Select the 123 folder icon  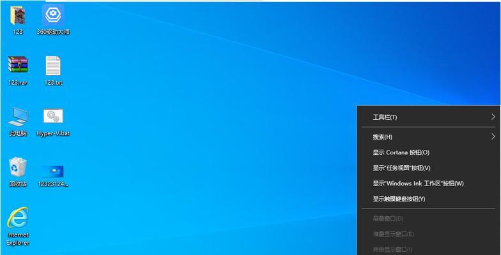pos(18,15)
